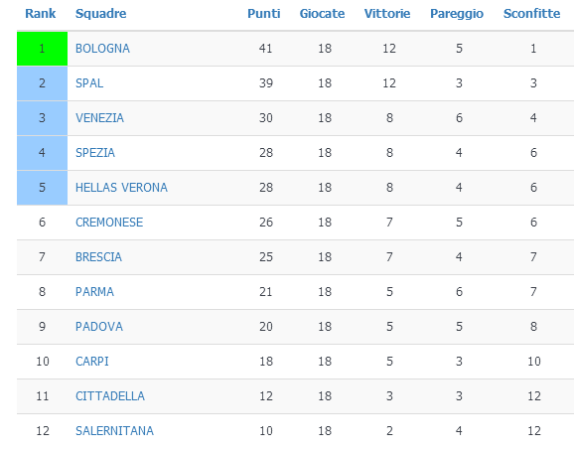Open the CREMONESE team link
Image resolution: width=574 pixels, height=453 pixels.
[x=109, y=223]
